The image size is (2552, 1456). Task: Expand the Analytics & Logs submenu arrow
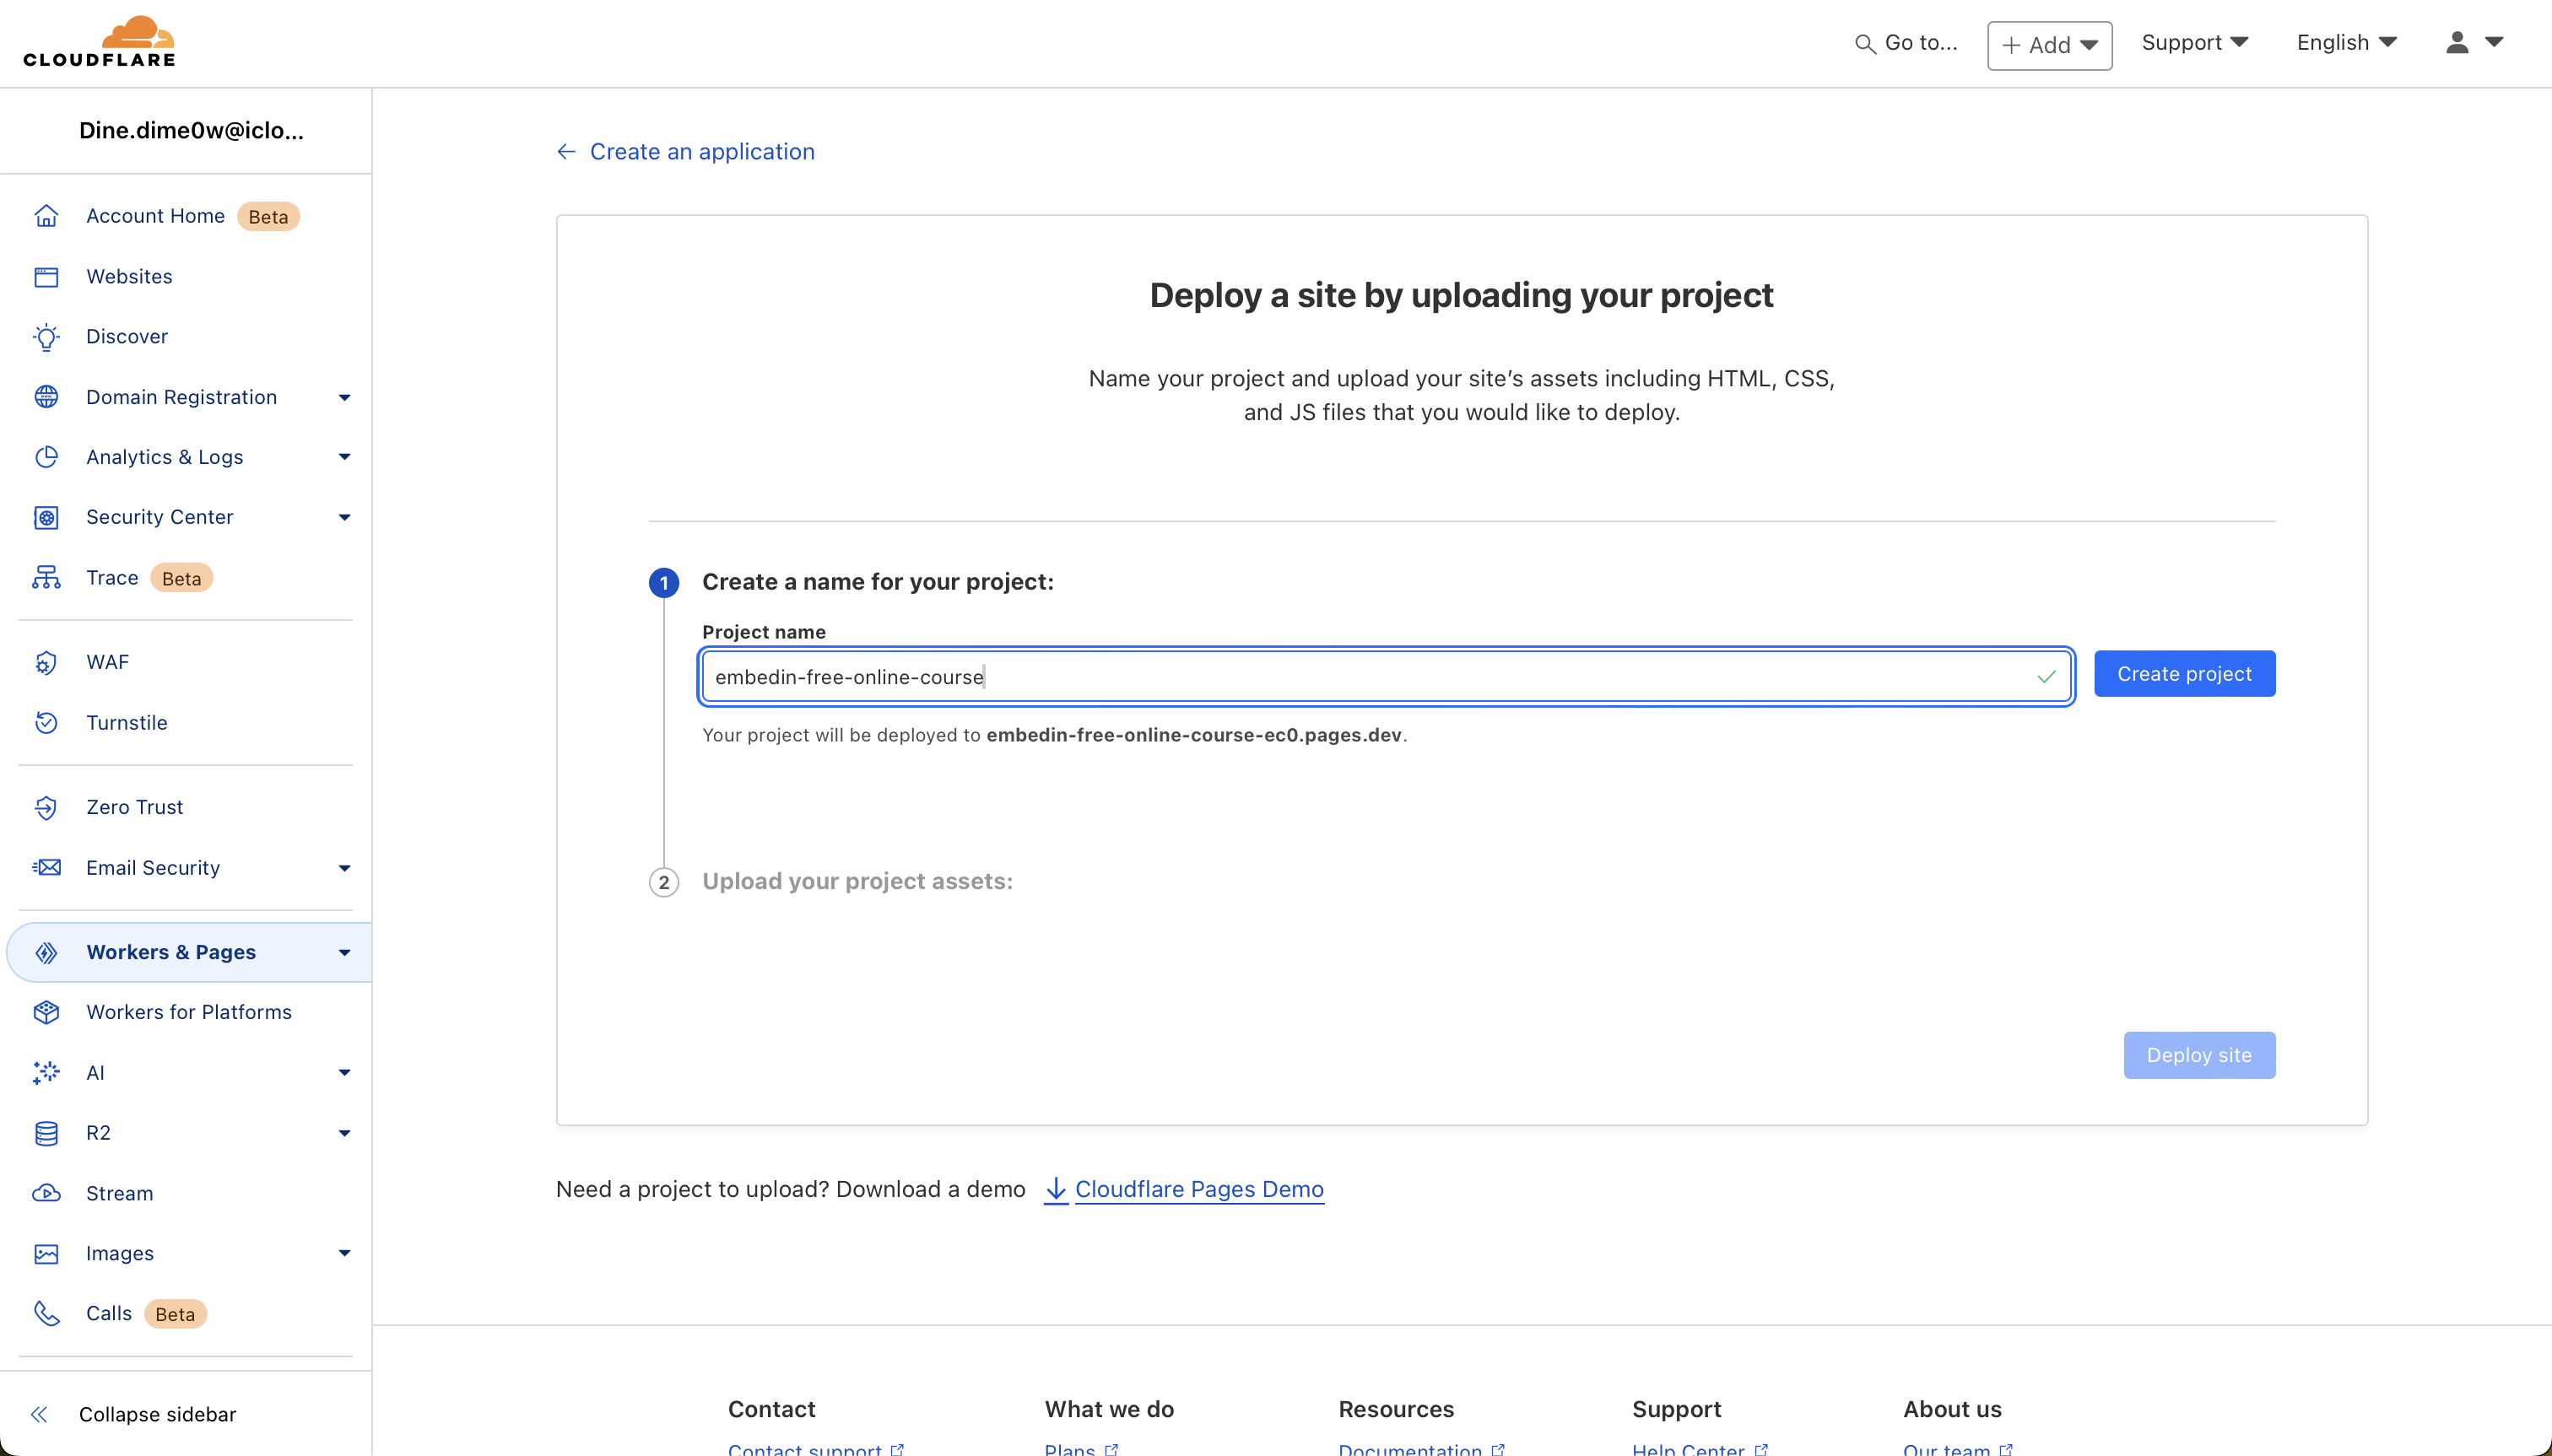pos(344,457)
